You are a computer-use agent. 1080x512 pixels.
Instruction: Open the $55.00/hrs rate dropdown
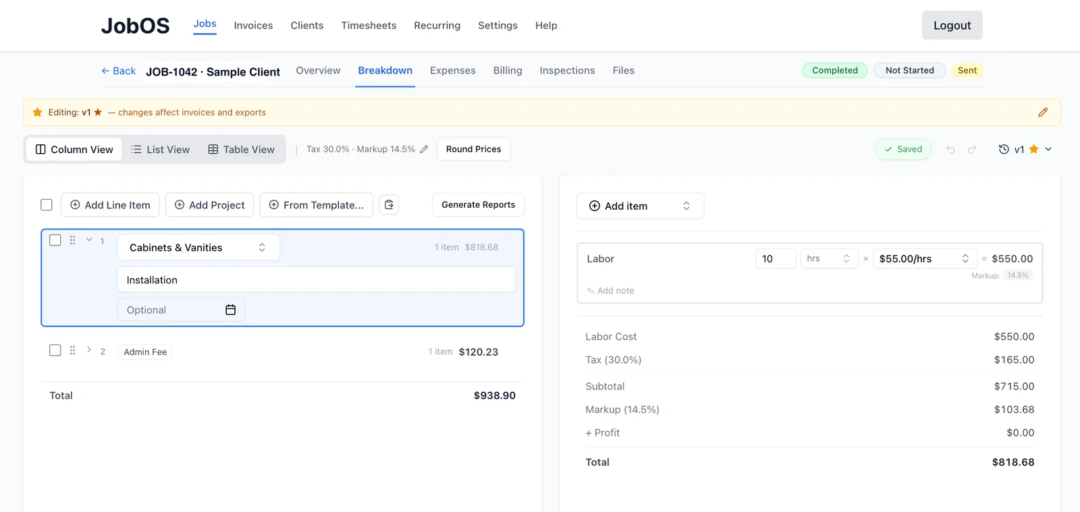[925, 258]
